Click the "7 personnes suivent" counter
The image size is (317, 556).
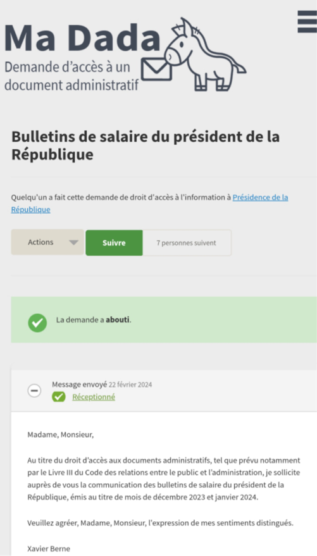click(187, 243)
